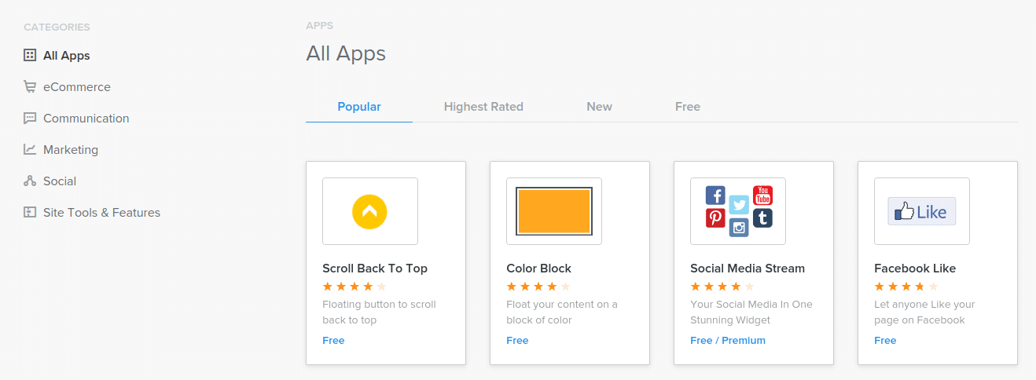Click the orange Color Block preview

[x=553, y=211]
